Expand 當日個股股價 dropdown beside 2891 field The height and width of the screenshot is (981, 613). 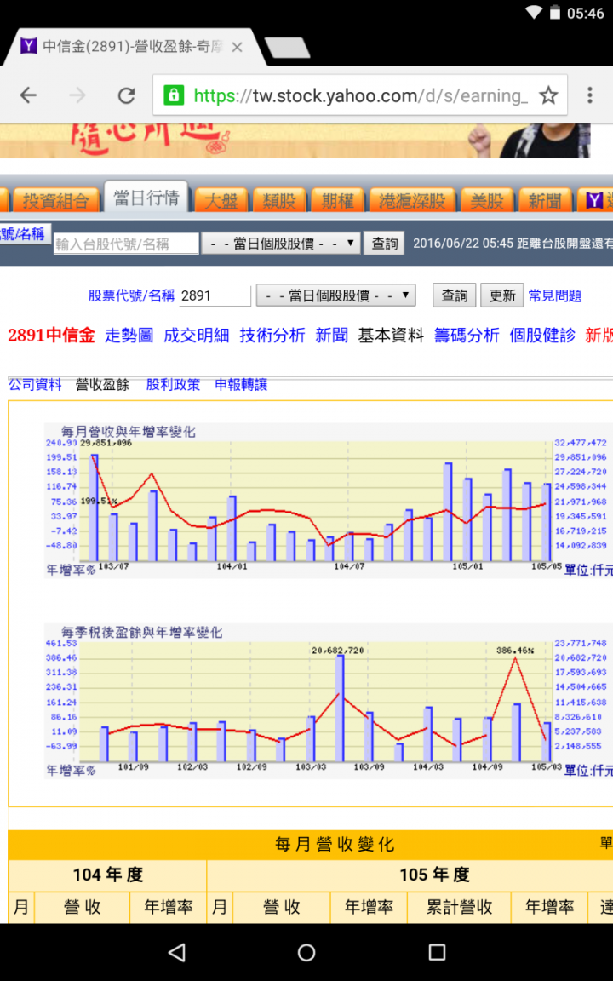click(336, 295)
